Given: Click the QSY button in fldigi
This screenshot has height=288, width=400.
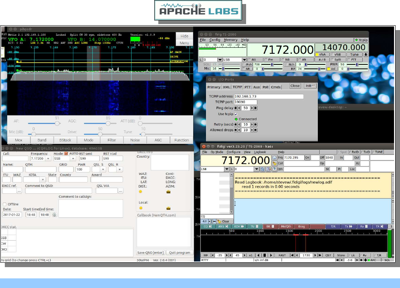Looking at the screenshot, I should click(328, 255).
